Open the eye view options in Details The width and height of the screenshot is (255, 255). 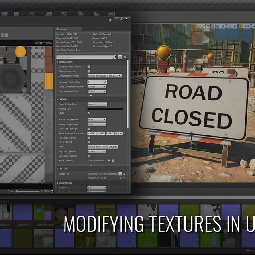click(126, 57)
